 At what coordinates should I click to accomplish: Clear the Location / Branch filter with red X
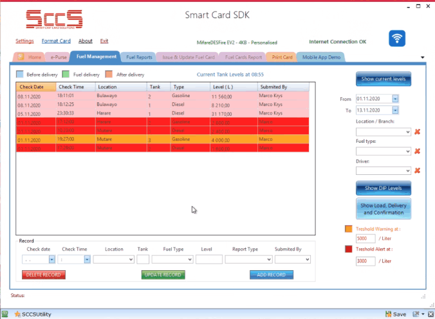click(417, 132)
